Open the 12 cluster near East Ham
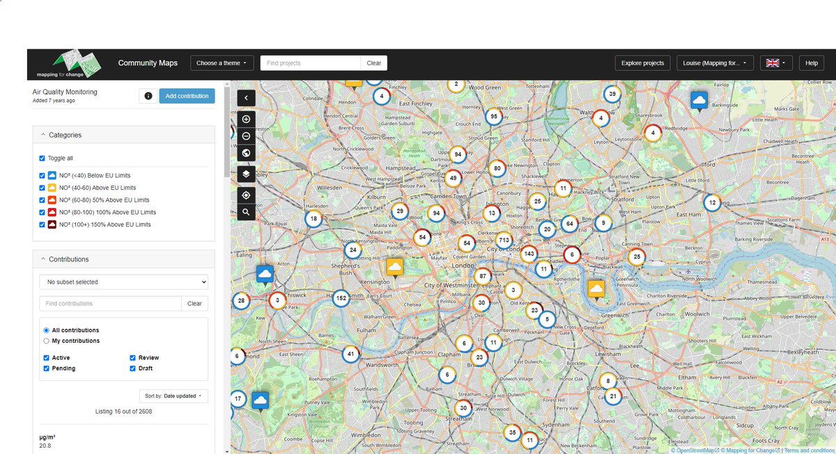 pyautogui.click(x=711, y=203)
